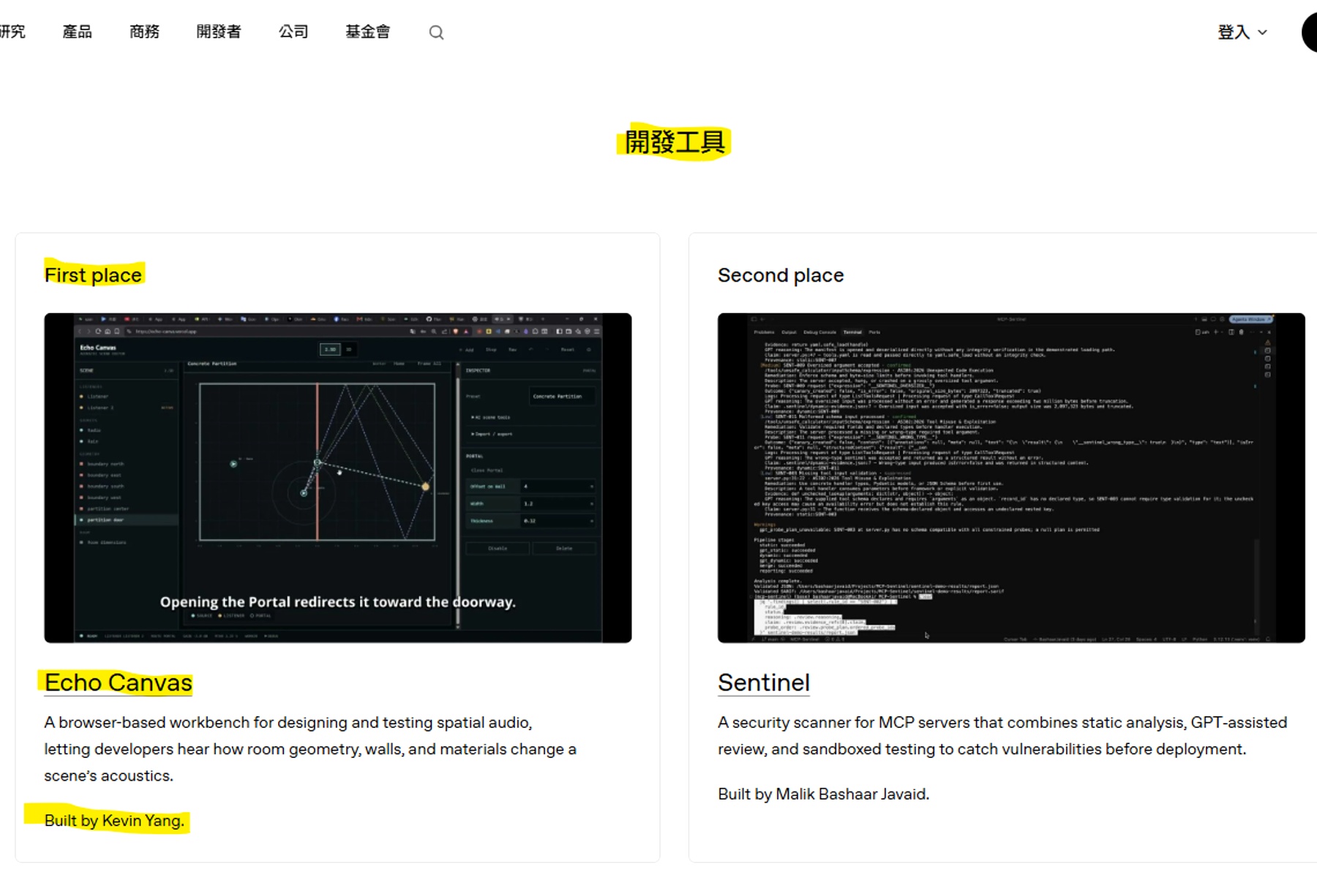Screen dimensions: 1317x878
Task: Click the search magnifier icon
Action: point(436,32)
